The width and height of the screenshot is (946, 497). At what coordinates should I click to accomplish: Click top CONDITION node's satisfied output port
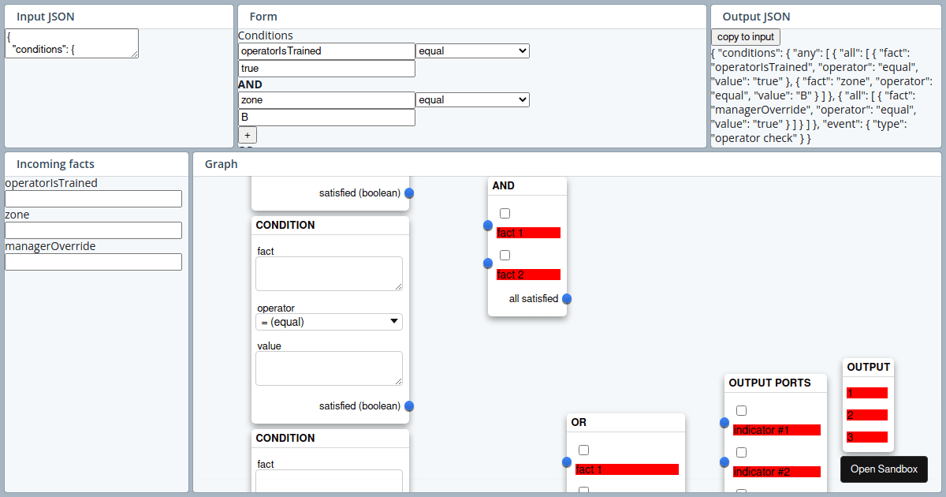coord(409,193)
